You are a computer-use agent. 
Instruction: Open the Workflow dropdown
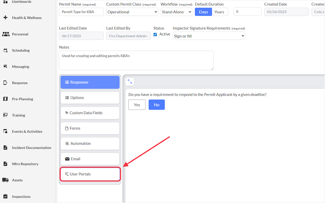(176, 12)
